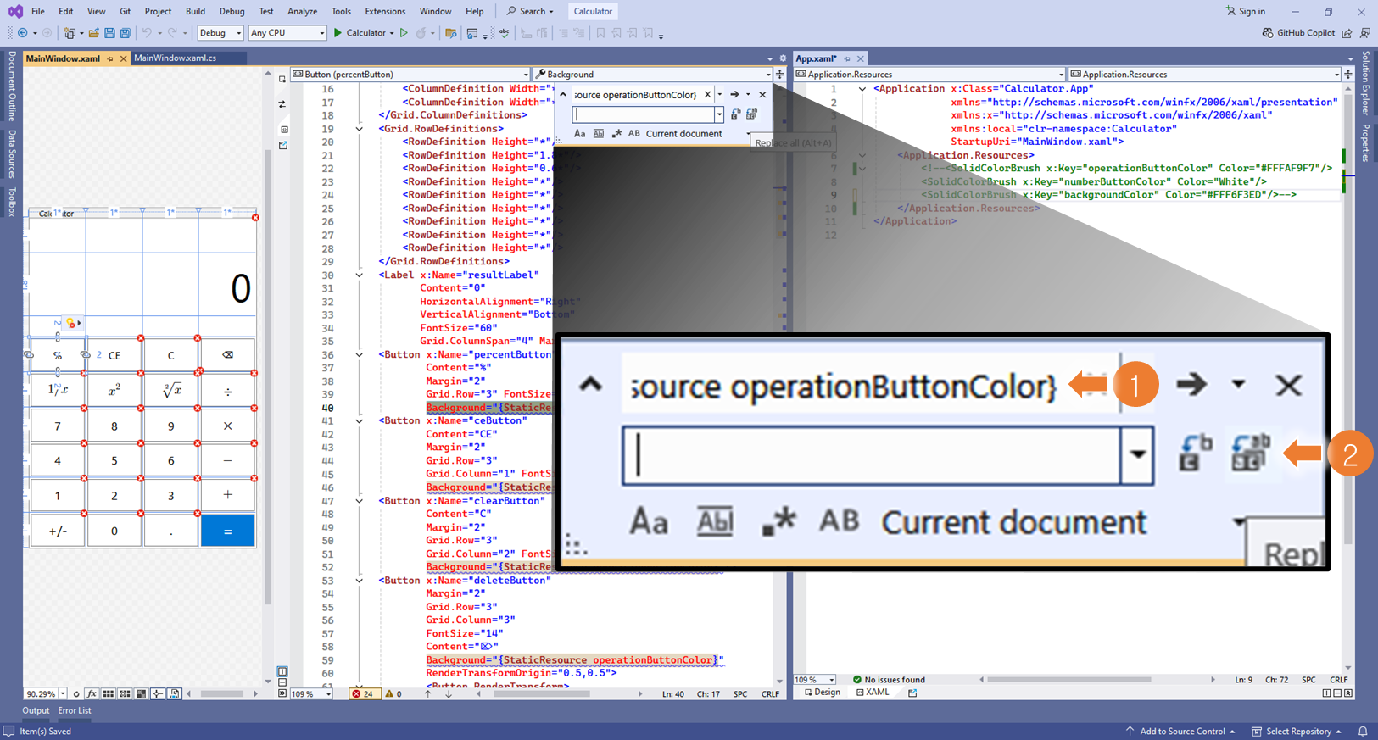Click the warning count 0 indicator
Viewport: 1378px width, 740px height.
393,693
